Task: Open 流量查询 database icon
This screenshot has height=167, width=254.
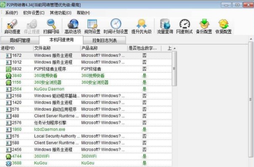Action: [165, 24]
